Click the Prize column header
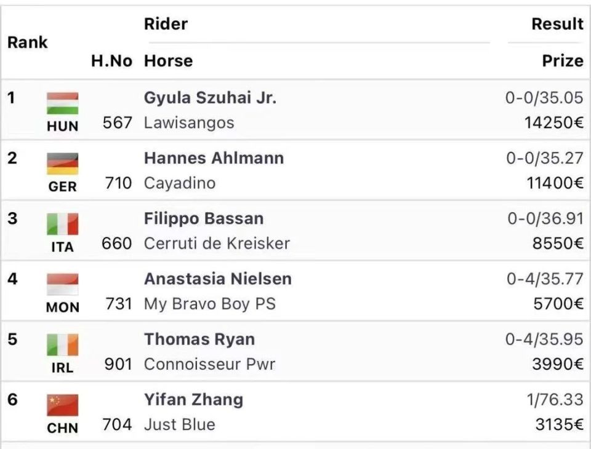 tap(562, 61)
